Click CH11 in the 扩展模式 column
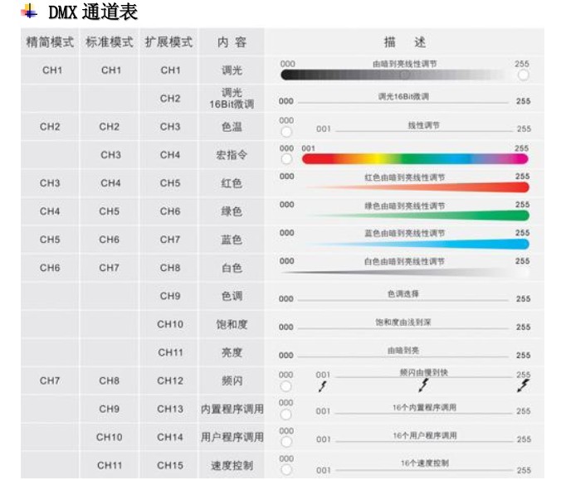The width and height of the screenshot is (561, 480). (x=170, y=352)
